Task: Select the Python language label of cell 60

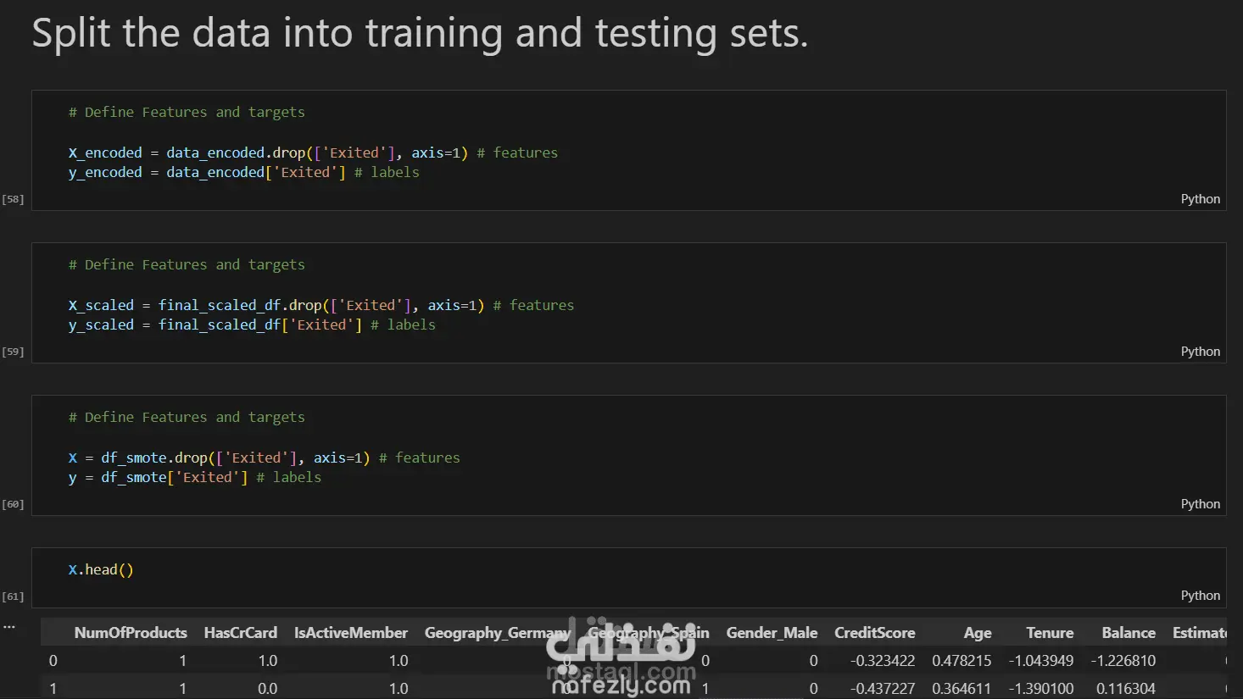Action: (x=1200, y=504)
